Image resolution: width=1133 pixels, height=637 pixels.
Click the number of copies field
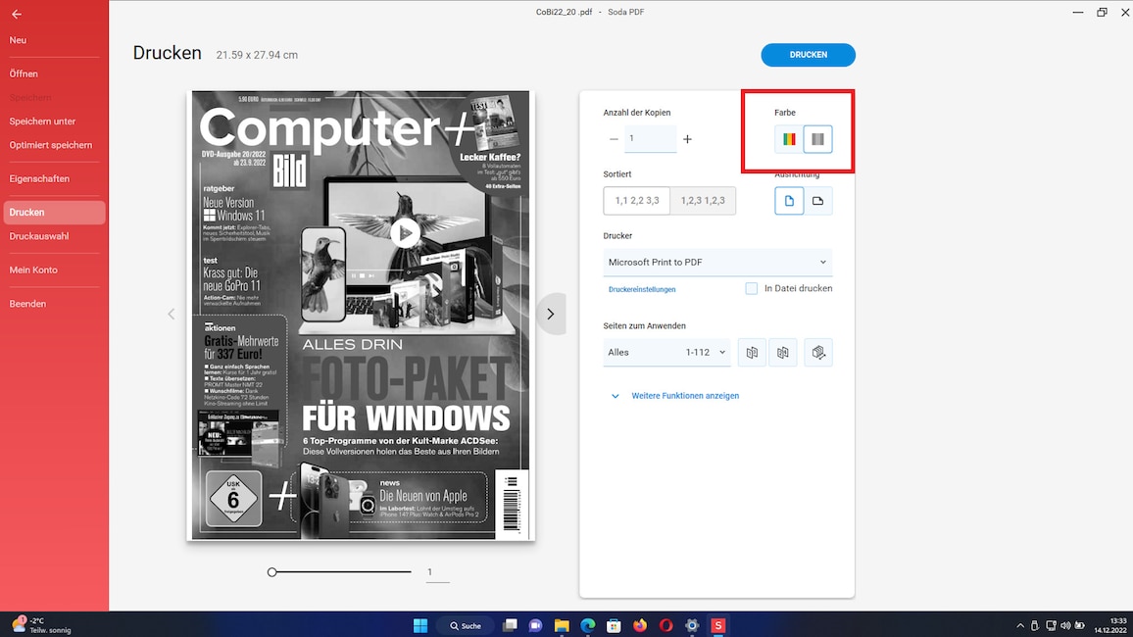tap(651, 138)
